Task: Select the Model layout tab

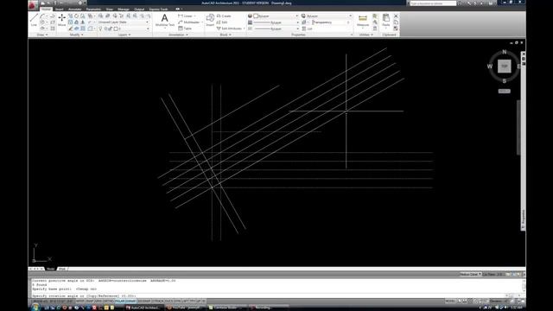Action: coord(51,269)
